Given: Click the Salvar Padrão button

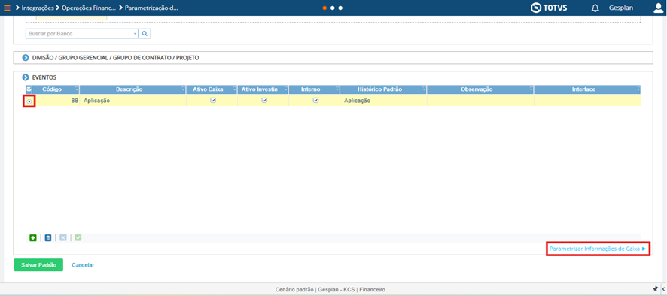Looking at the screenshot, I should [x=38, y=265].
